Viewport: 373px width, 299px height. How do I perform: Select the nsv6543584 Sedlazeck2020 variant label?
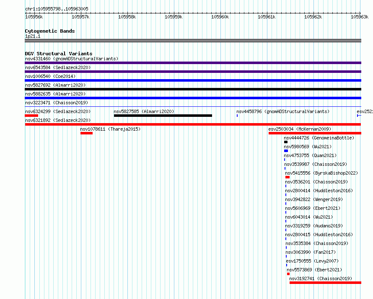[x=58, y=67]
